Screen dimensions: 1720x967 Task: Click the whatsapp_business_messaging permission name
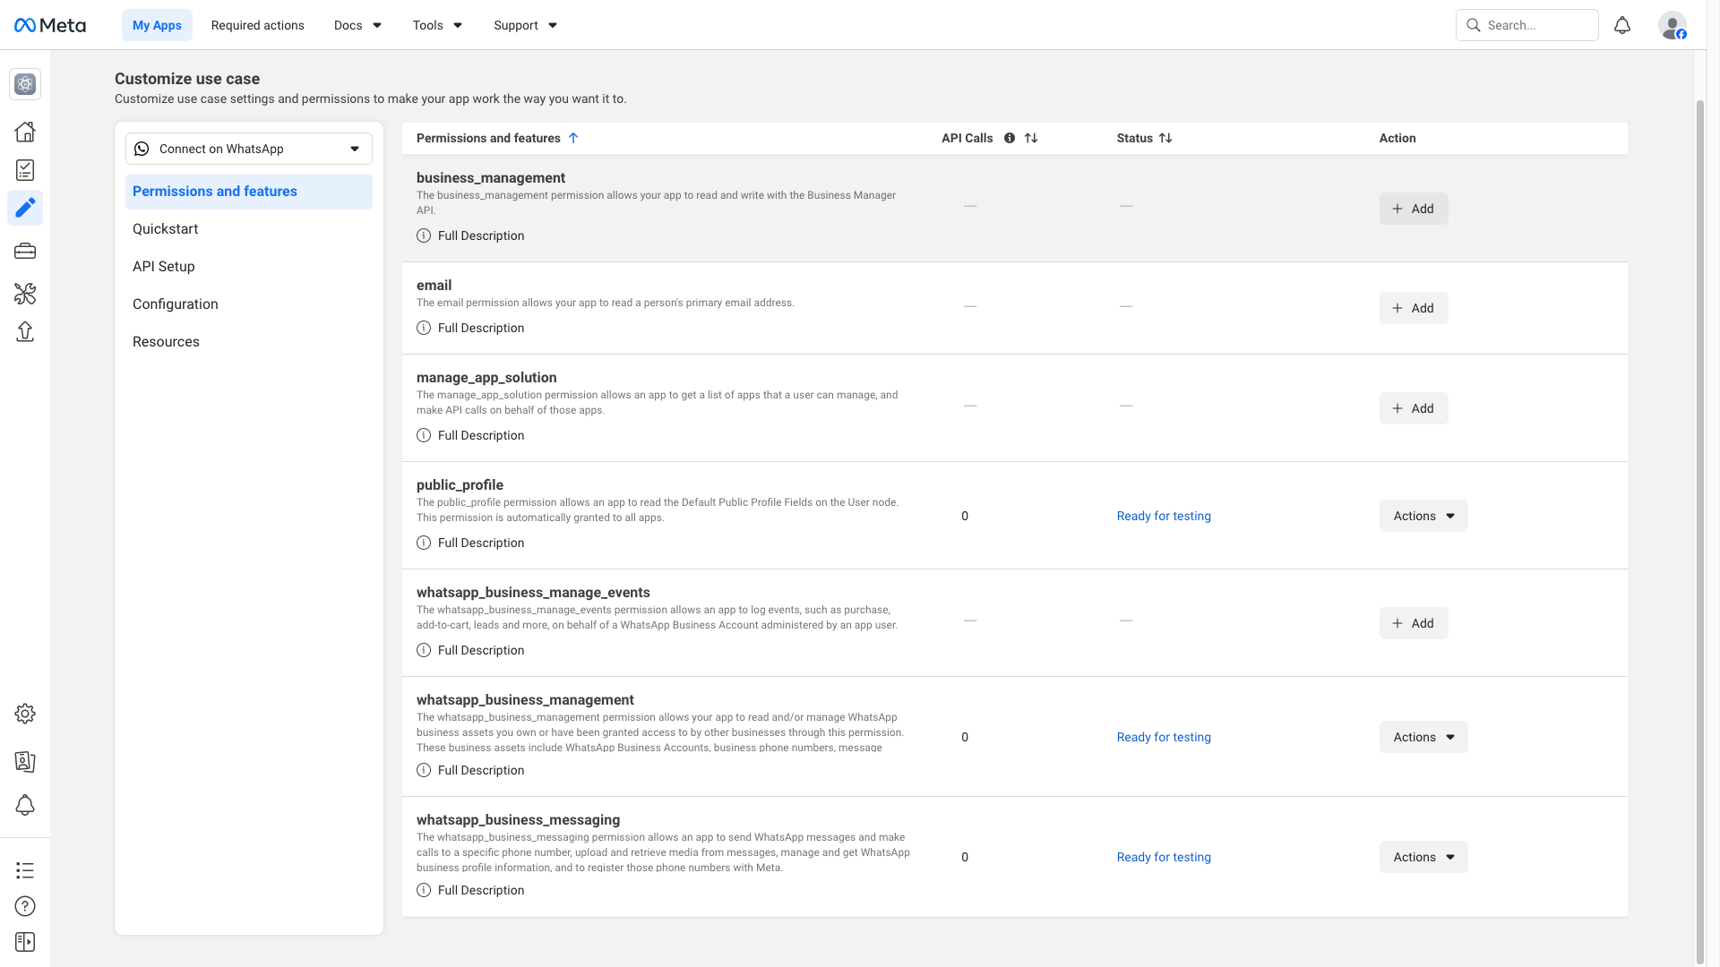(518, 820)
